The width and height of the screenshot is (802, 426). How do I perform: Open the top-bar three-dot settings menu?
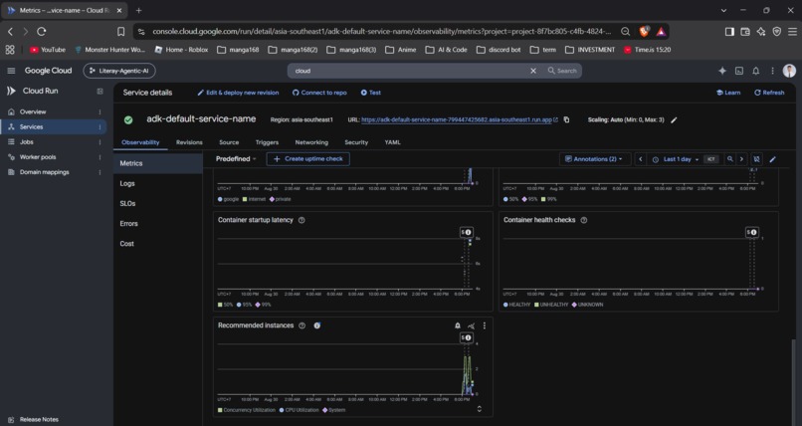coord(772,71)
